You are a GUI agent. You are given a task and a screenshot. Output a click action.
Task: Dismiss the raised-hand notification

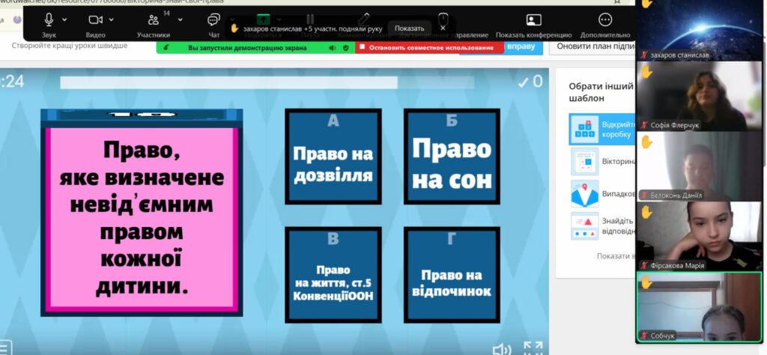click(x=443, y=28)
